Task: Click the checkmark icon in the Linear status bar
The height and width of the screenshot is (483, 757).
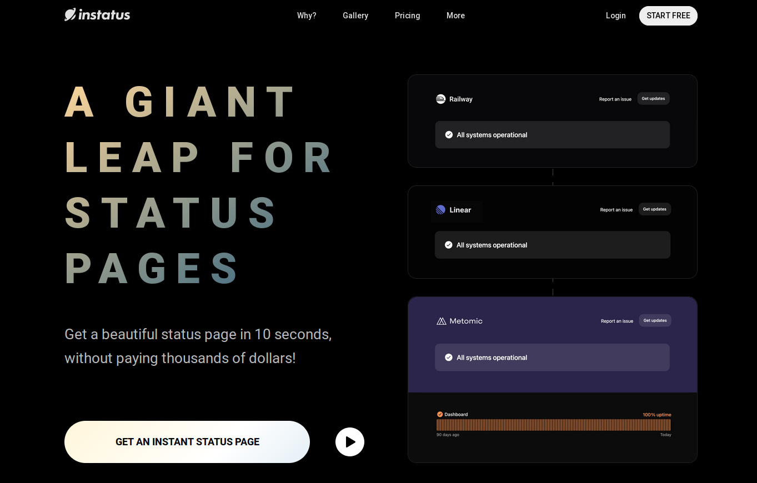Action: (449, 245)
